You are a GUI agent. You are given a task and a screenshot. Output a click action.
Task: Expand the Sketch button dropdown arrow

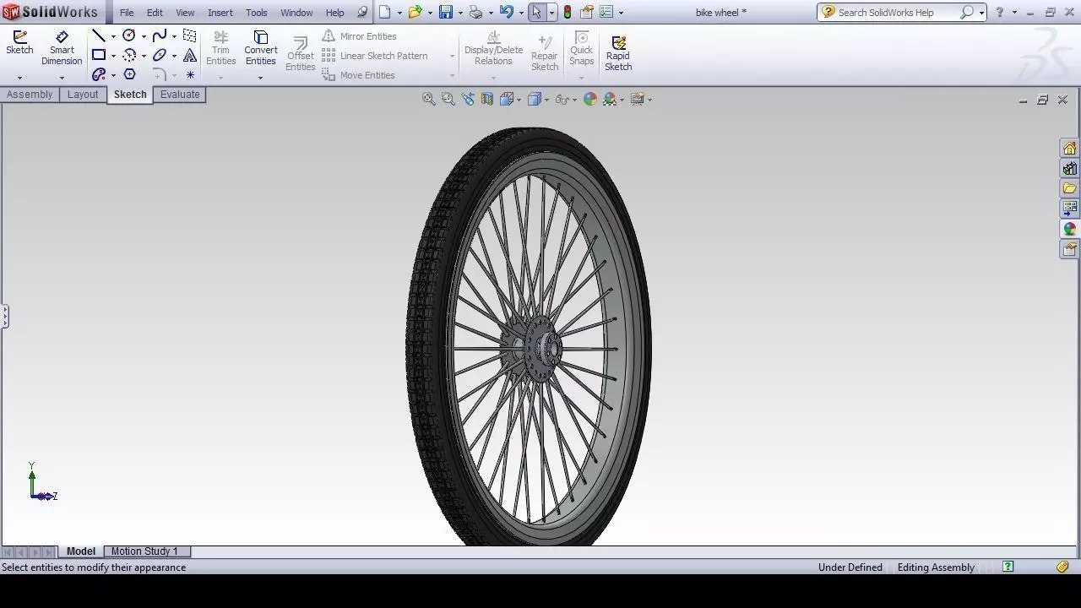[19, 78]
